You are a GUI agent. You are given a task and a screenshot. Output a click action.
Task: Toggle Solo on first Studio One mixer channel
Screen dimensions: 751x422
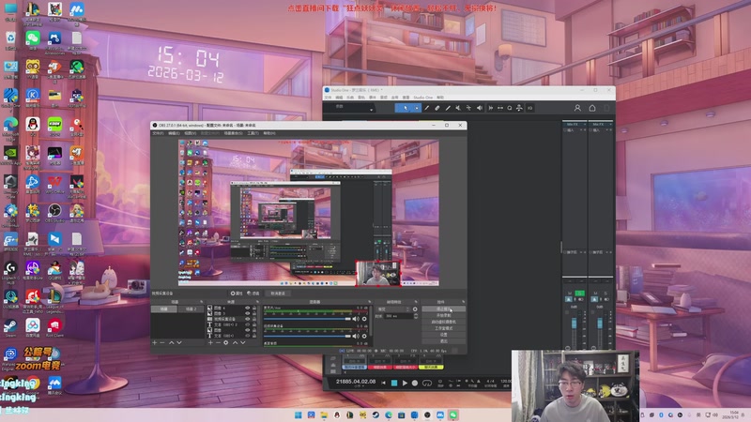pos(580,294)
